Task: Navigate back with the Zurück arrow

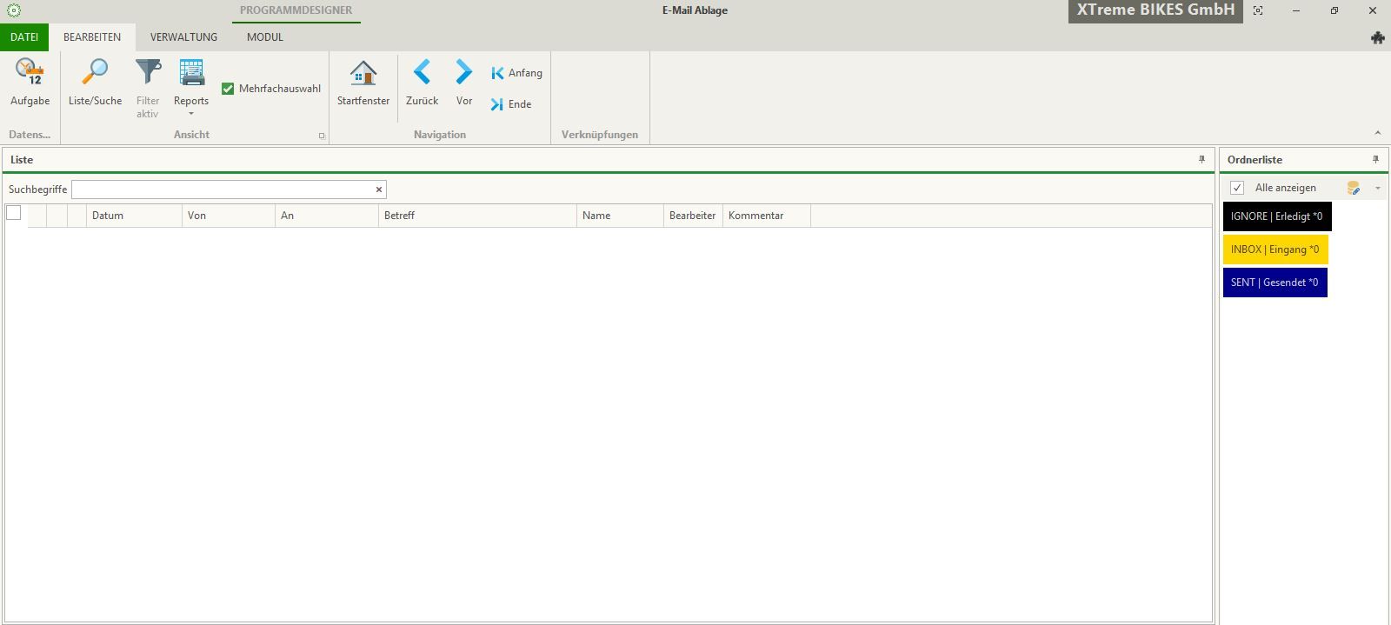Action: 422,73
